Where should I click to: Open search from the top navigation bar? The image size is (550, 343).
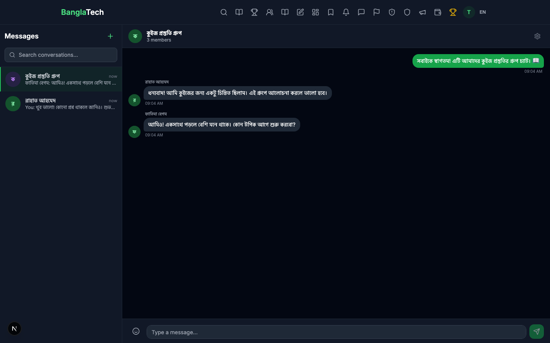click(224, 12)
